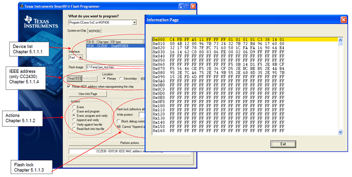Click the Texas Instruments logo
The width and height of the screenshot is (352, 177).
[x=41, y=22]
